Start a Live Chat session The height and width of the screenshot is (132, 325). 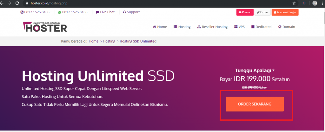coord(105,12)
